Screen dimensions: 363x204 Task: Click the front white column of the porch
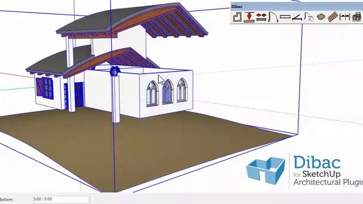[x=116, y=99]
